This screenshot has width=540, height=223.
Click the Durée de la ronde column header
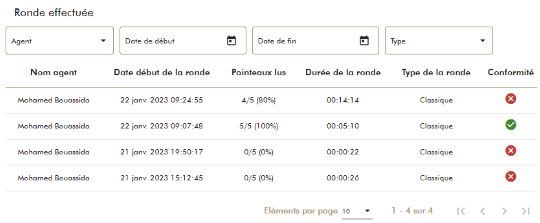tap(343, 72)
